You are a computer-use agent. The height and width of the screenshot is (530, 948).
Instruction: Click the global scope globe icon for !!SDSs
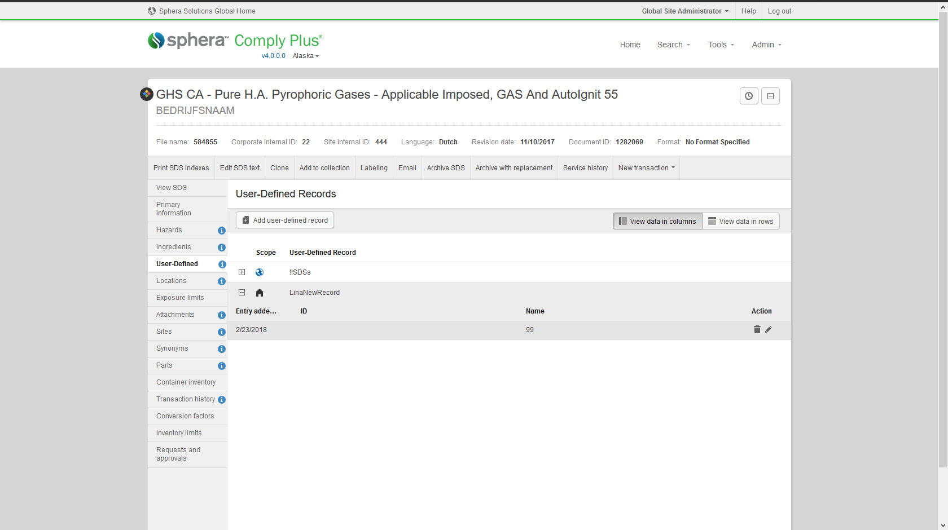pyautogui.click(x=260, y=272)
